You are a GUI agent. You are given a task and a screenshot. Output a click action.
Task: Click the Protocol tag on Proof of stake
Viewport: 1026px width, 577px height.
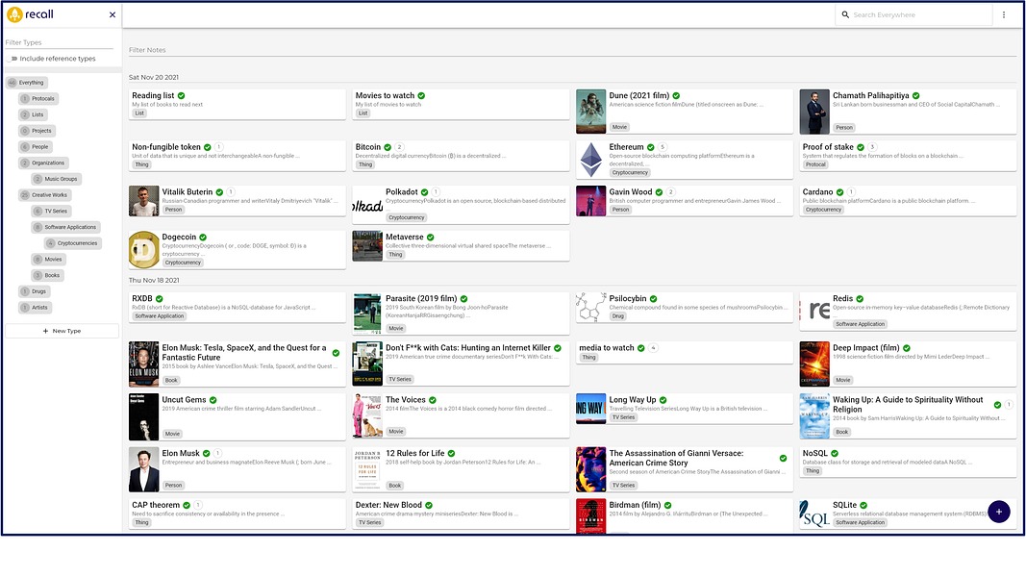click(815, 164)
